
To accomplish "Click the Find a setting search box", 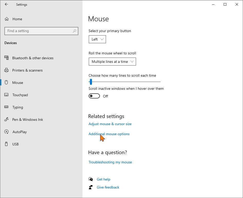I will [x=41, y=31].
